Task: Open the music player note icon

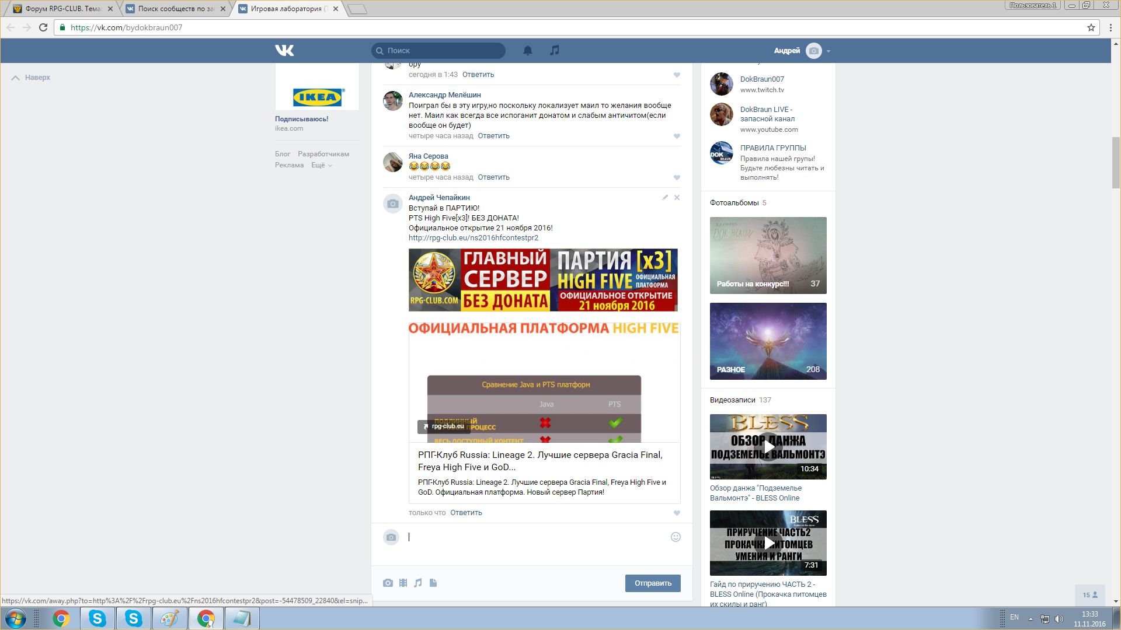Action: pyautogui.click(x=555, y=51)
